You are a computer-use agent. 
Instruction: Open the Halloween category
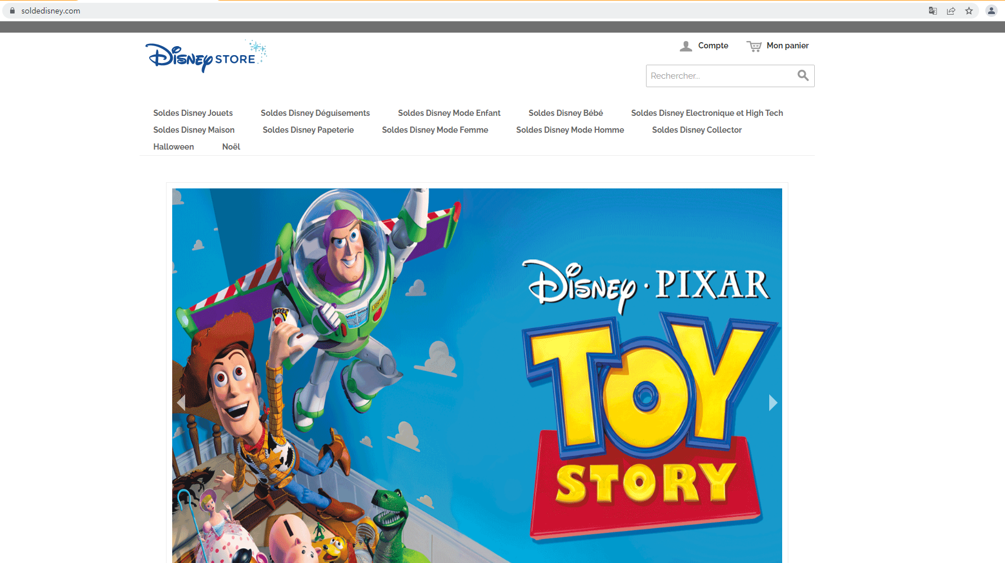click(173, 147)
